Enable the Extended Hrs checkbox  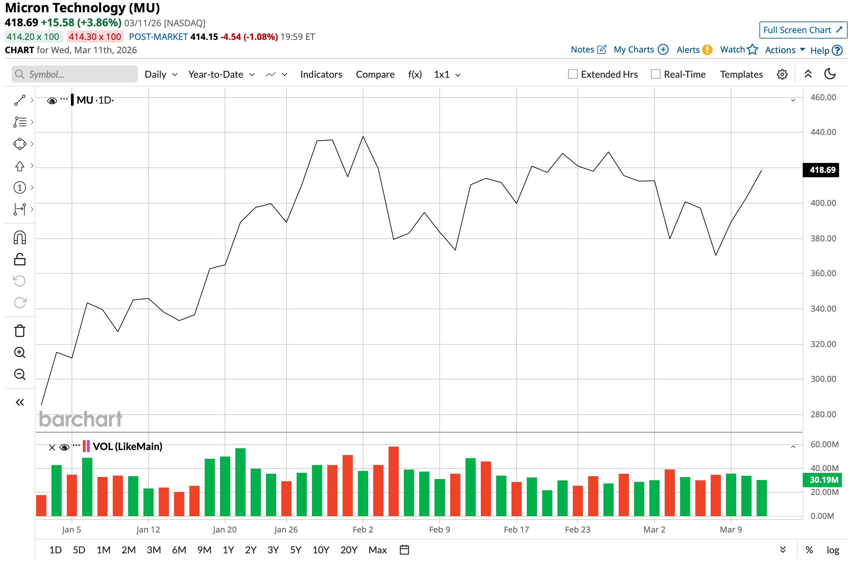(x=573, y=74)
